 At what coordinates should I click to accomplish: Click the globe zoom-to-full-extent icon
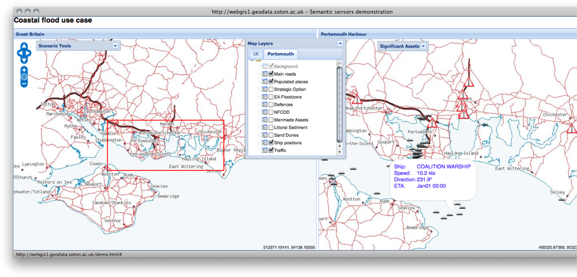pos(24,77)
